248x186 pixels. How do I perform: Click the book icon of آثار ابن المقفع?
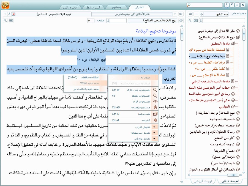[238, 138]
